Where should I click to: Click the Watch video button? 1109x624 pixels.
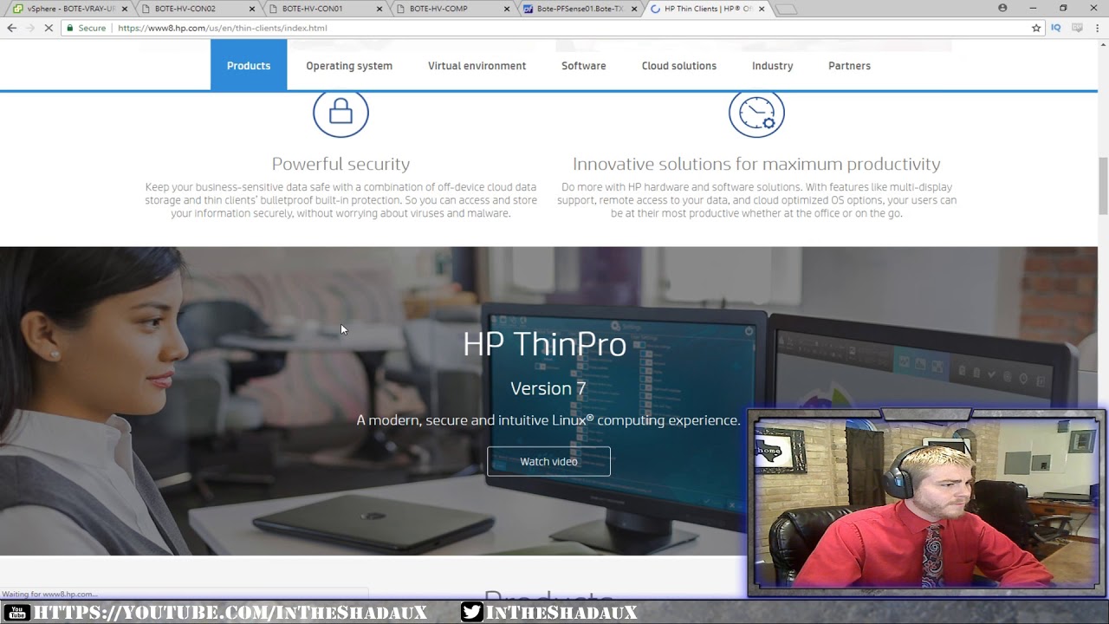548,461
